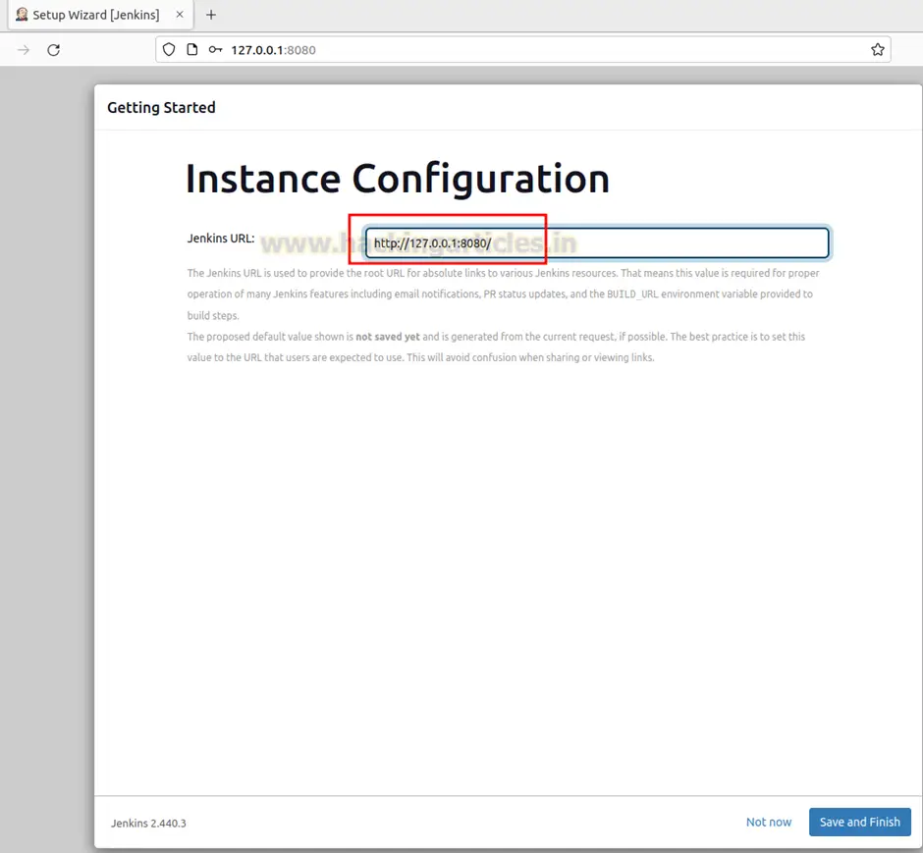Click the bold 'not saved yet' text
This screenshot has height=853, width=923.
(387, 337)
